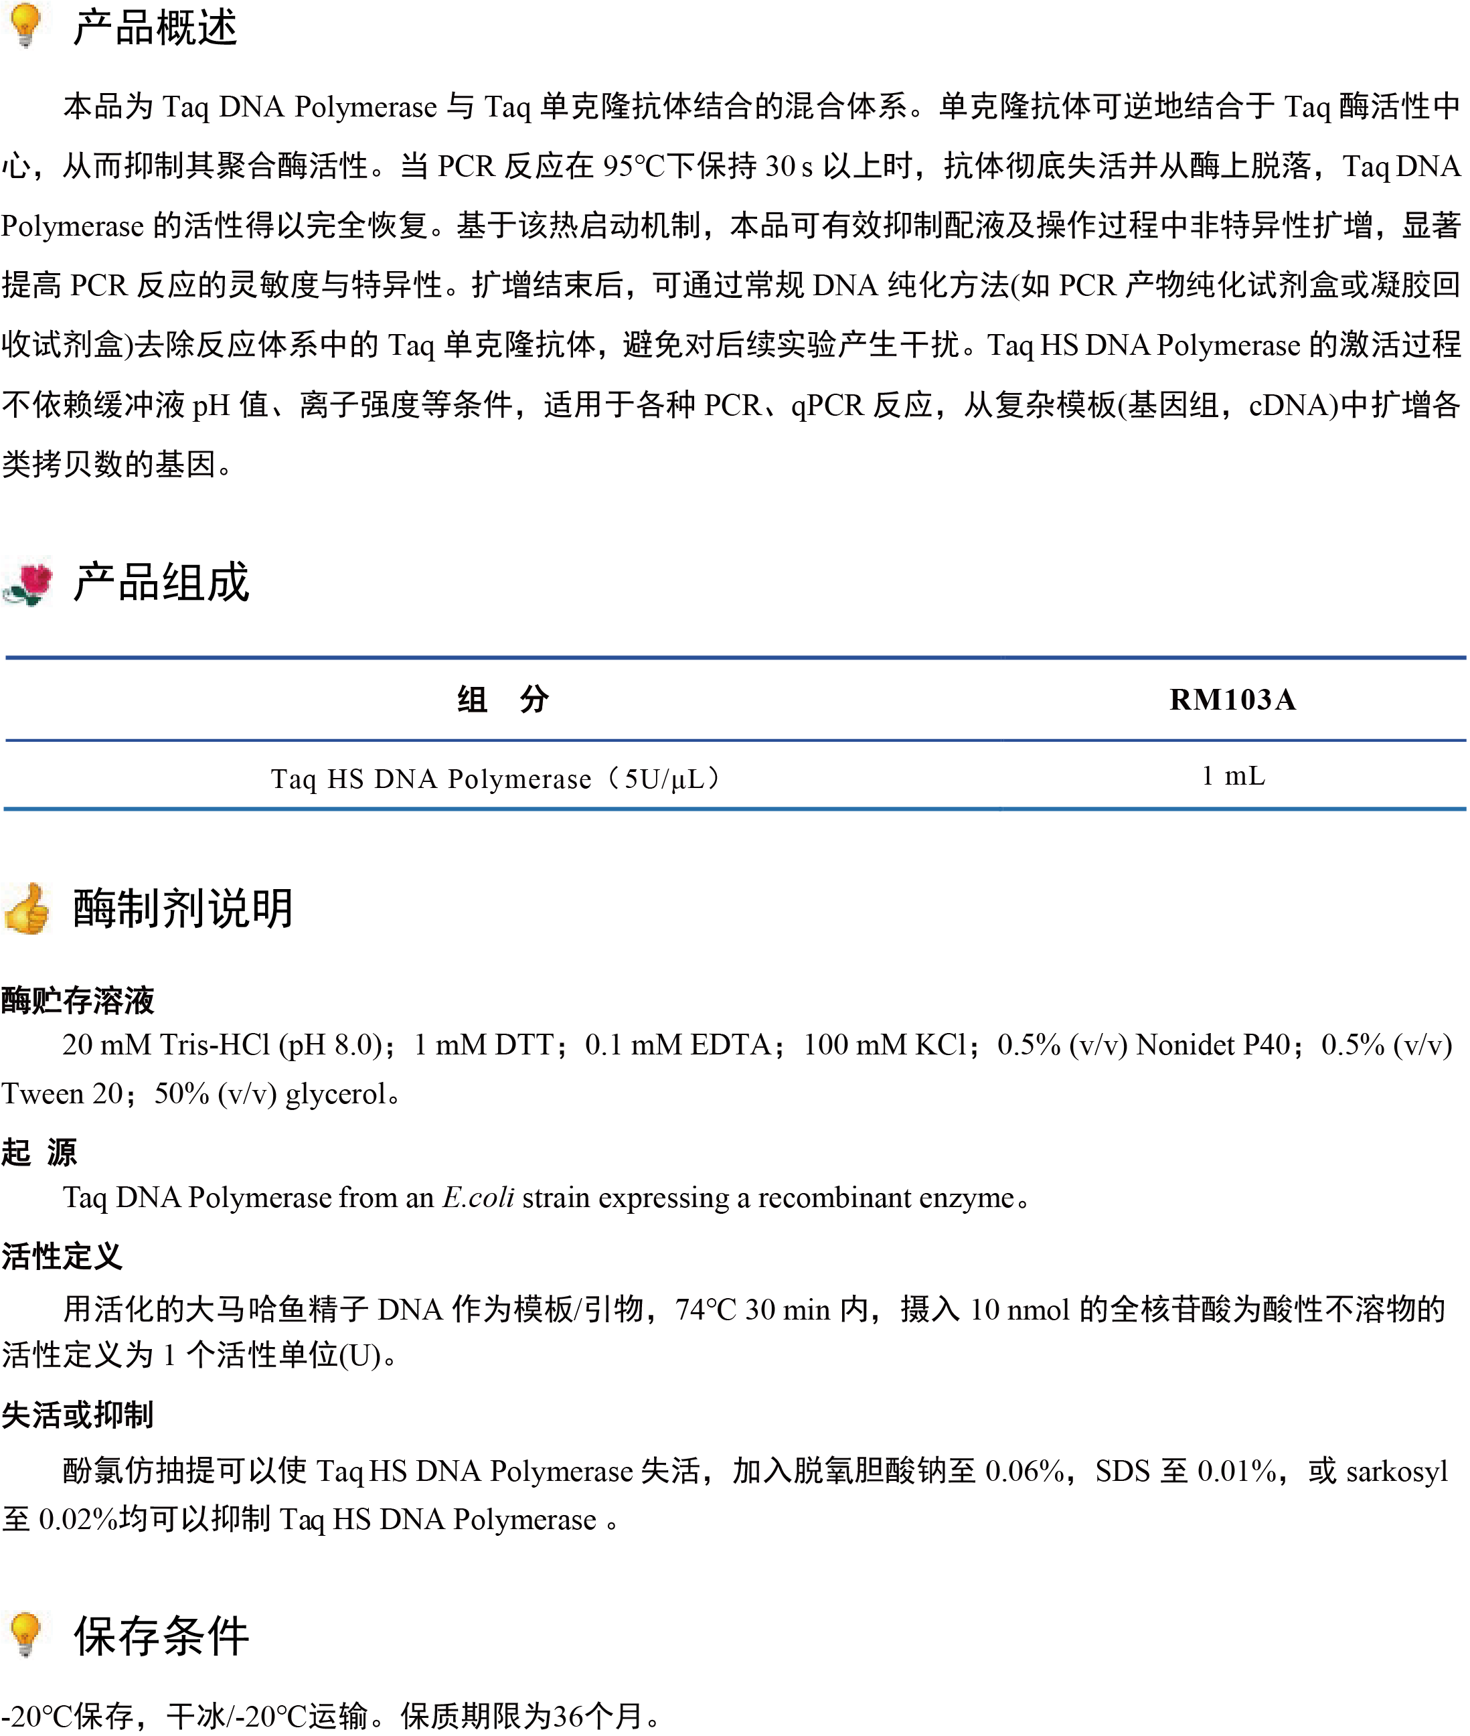
Task: Click the blue table top border line
Action: click(x=734, y=658)
